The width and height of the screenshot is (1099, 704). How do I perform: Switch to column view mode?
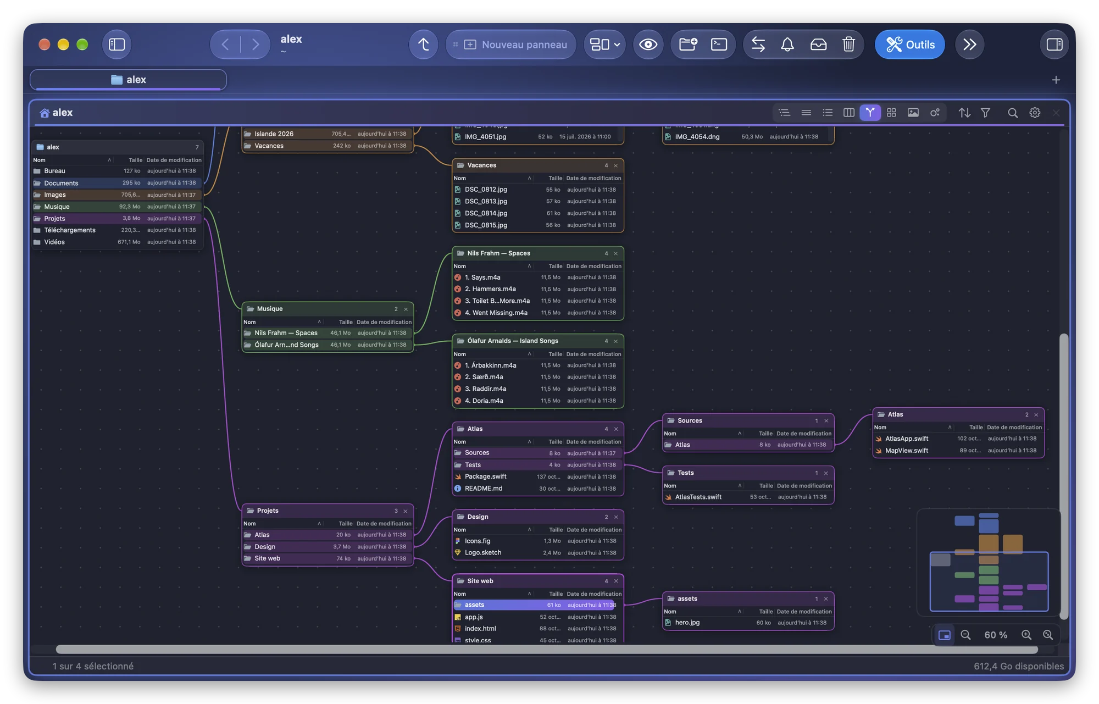pos(849,113)
